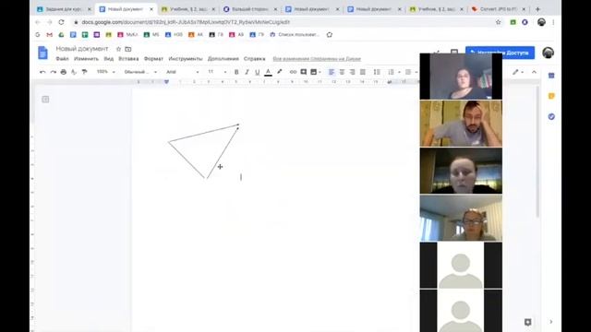Screen dimensions: 591x332
Task: Star the document Новый документ
Action: 118,49
